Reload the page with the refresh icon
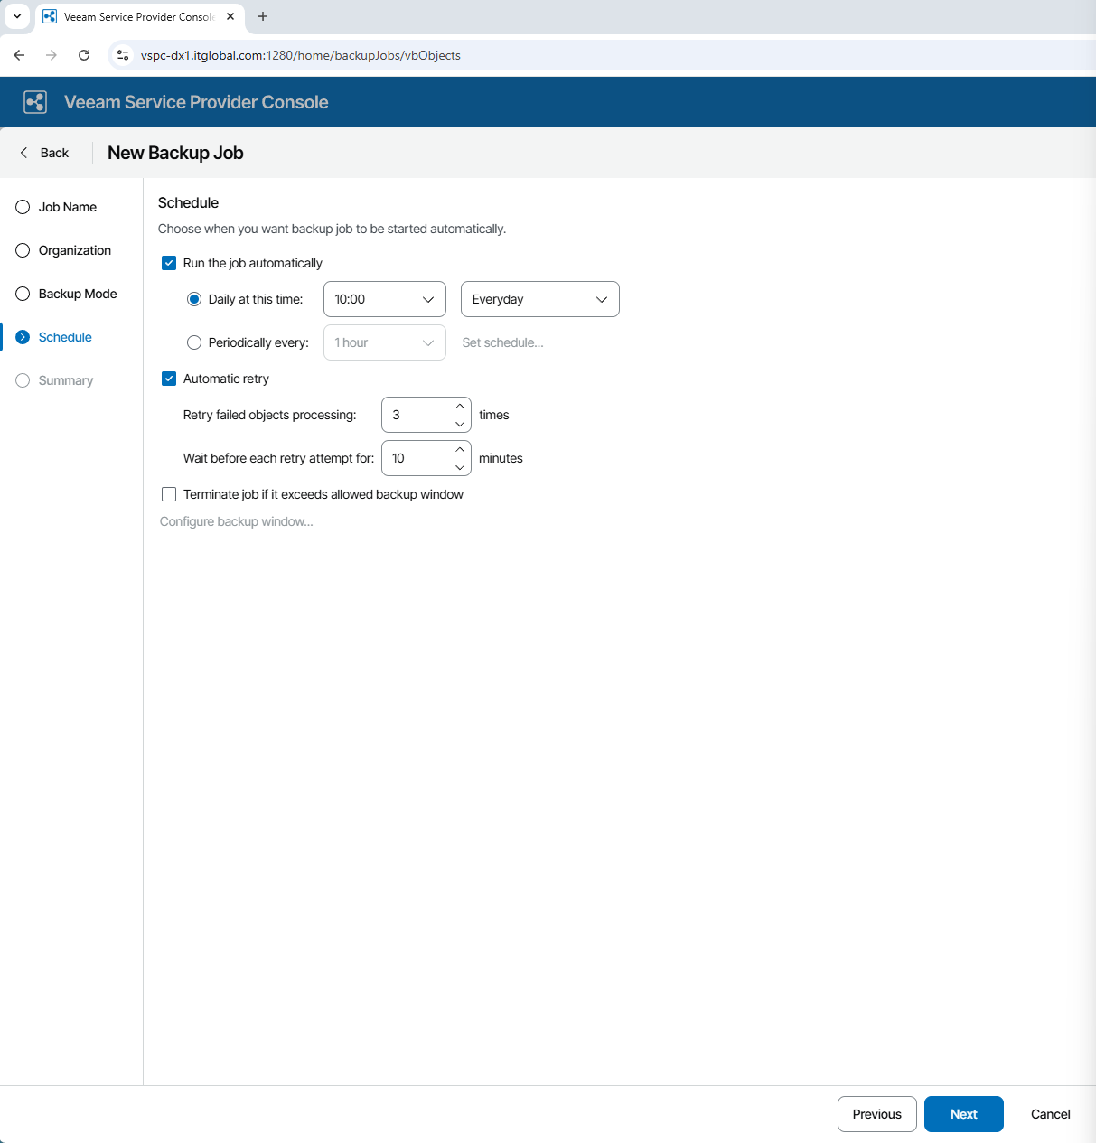Screen dimensions: 1096x1143 coord(84,55)
